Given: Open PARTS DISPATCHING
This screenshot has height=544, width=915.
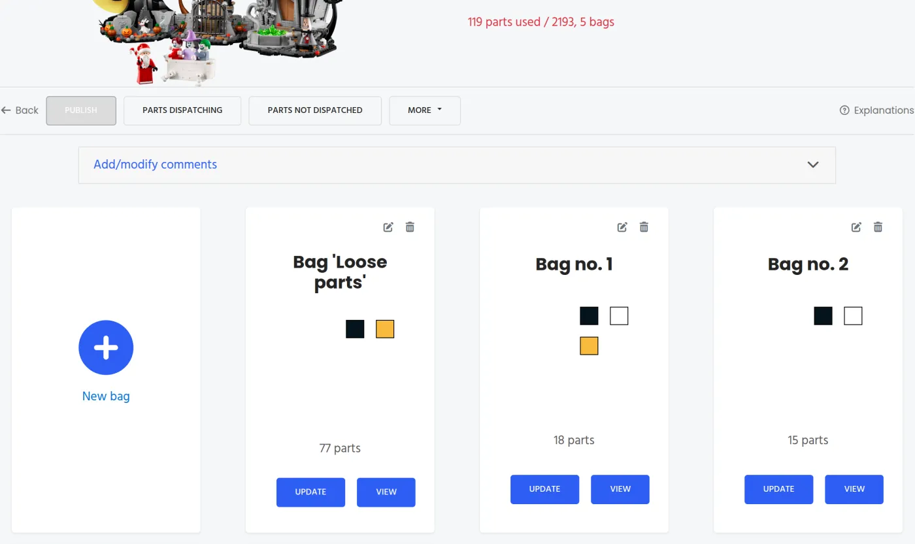Looking at the screenshot, I should pos(182,110).
